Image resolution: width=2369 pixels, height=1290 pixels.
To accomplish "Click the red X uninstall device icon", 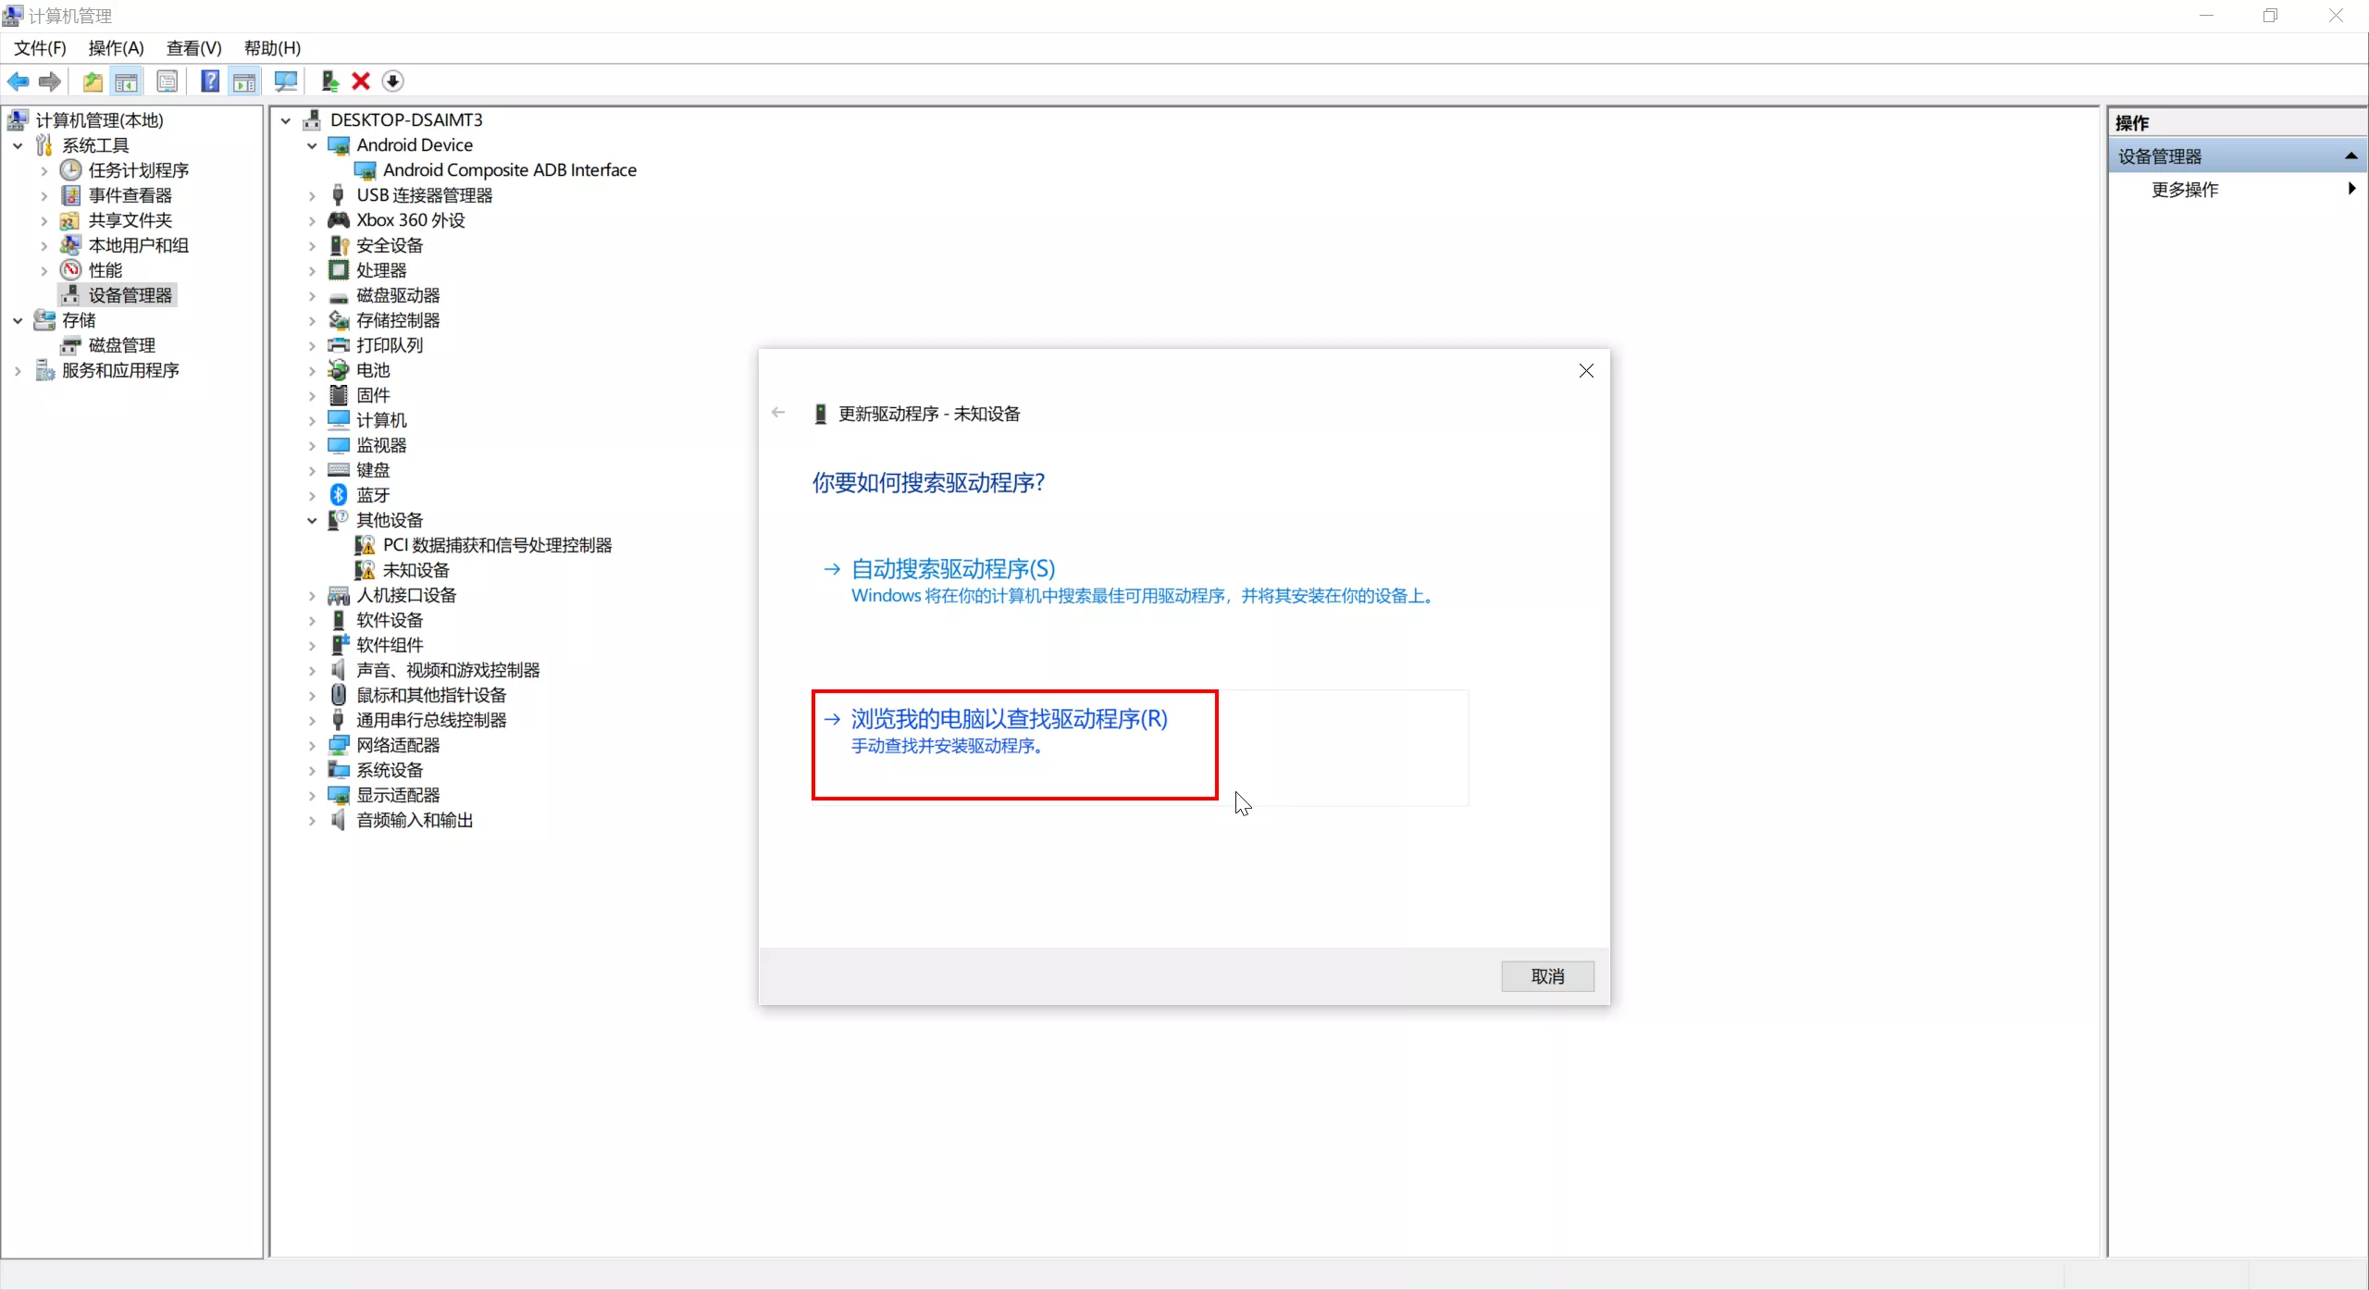I will click(x=361, y=81).
